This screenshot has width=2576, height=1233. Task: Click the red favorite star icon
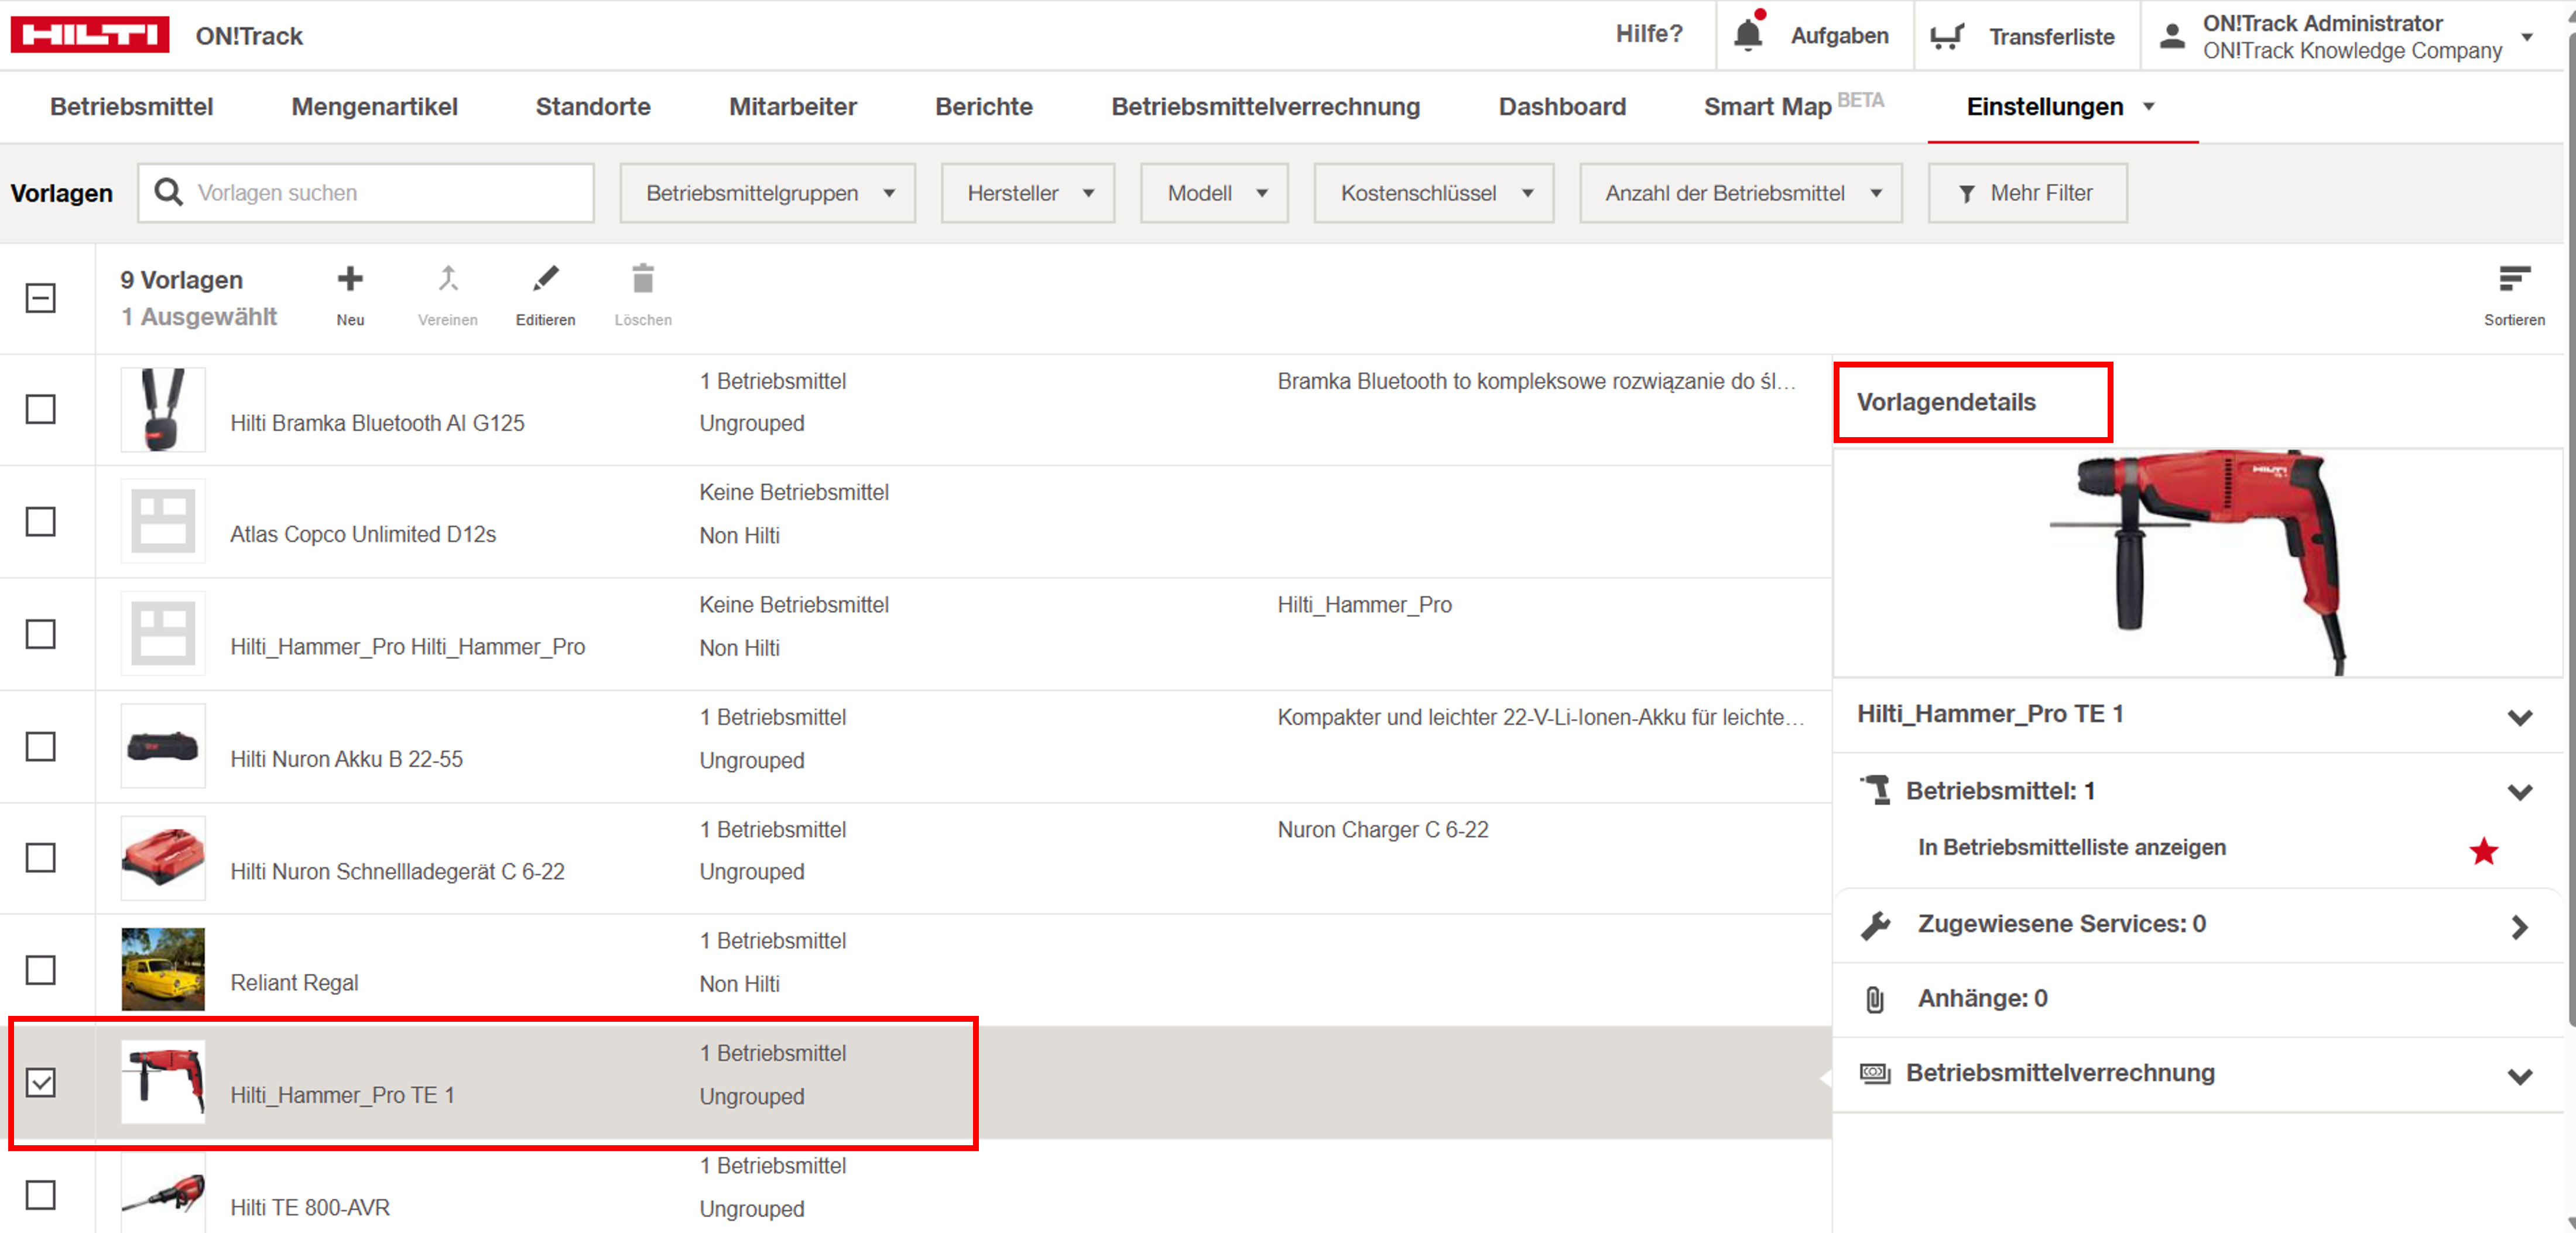click(x=2484, y=851)
